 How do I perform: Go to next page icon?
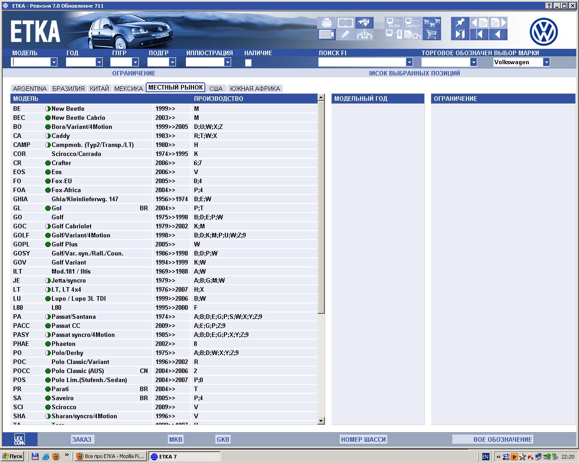point(498,23)
